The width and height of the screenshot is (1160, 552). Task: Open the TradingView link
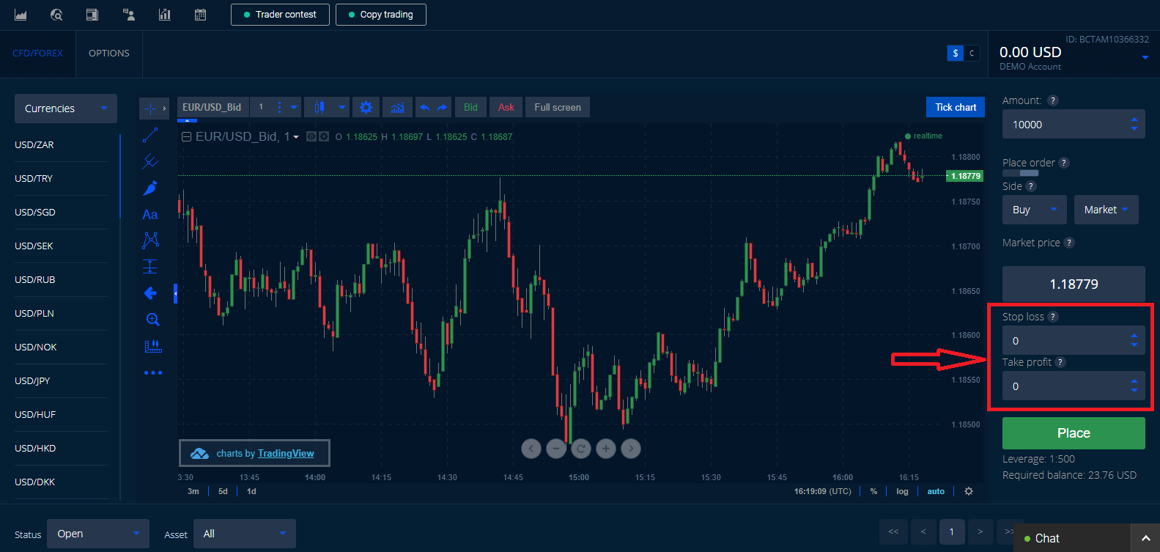[286, 454]
